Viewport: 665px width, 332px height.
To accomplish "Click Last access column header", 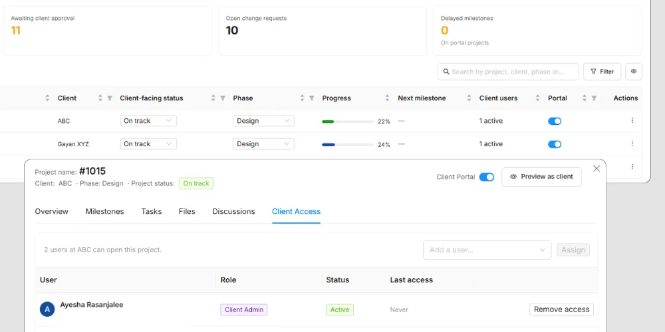I will click(x=412, y=280).
